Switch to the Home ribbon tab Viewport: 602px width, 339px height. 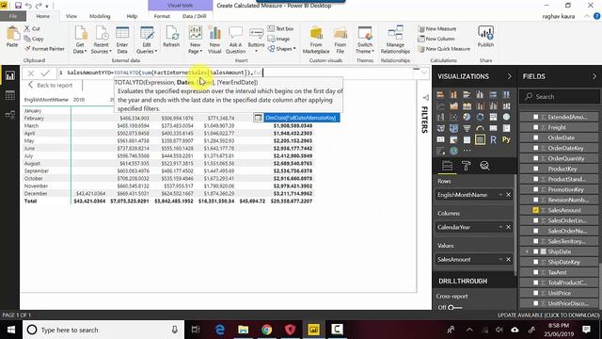pos(42,16)
